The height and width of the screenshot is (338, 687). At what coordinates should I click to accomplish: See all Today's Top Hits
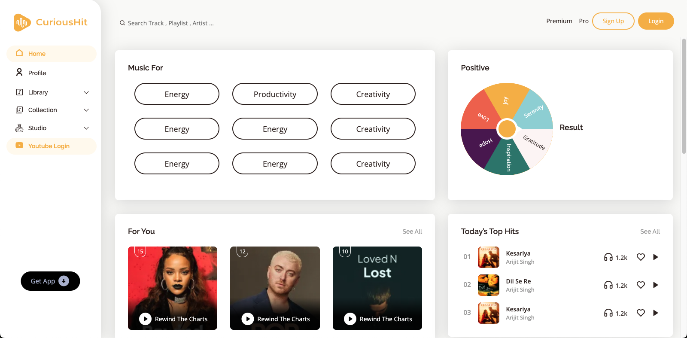pos(650,231)
